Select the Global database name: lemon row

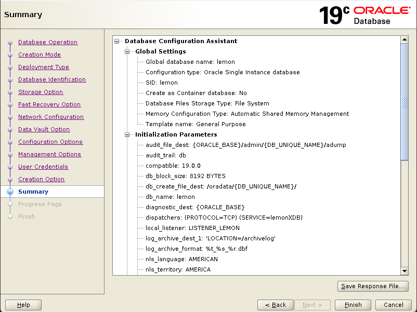(x=190, y=62)
